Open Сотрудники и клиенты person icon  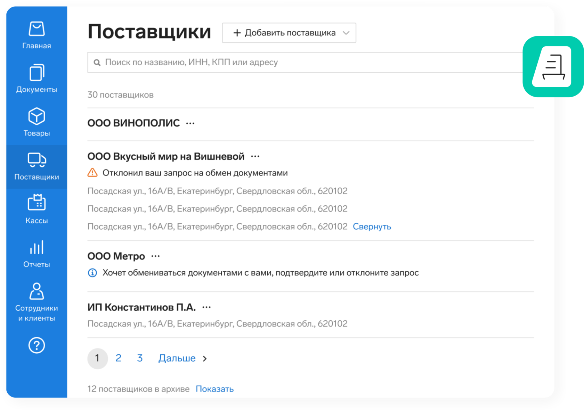pos(36,291)
